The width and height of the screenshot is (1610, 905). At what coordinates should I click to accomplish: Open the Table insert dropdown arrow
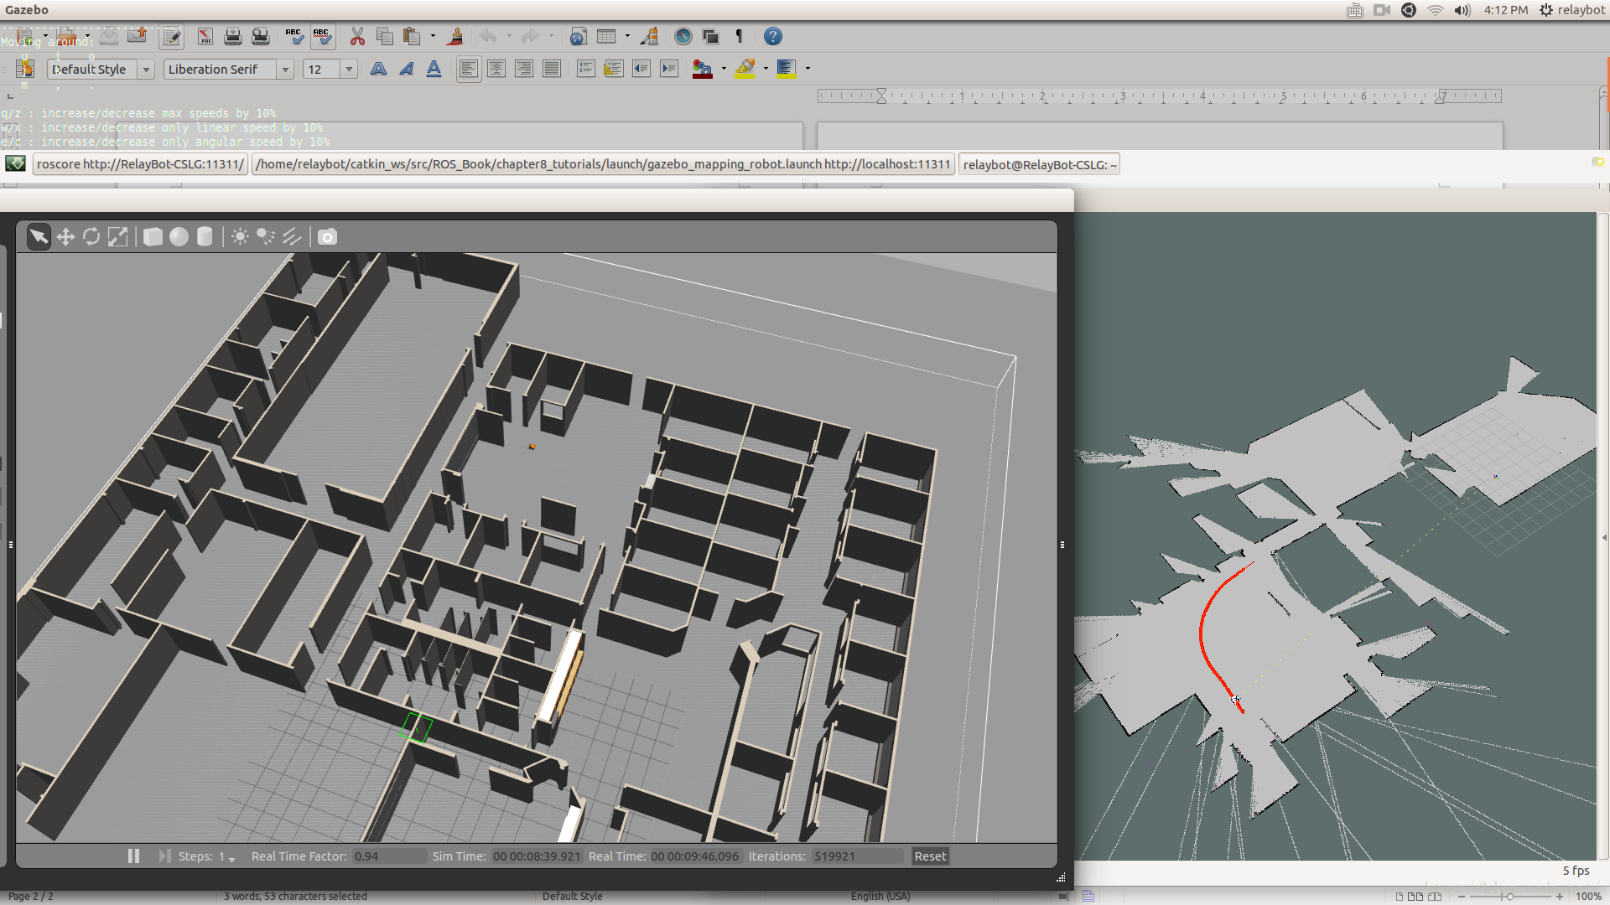(x=627, y=37)
